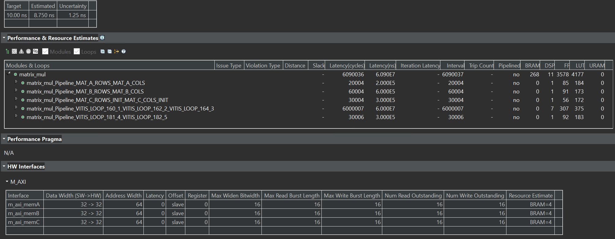
Task: Click the grid pattern toolbar icon
Action: [14, 51]
